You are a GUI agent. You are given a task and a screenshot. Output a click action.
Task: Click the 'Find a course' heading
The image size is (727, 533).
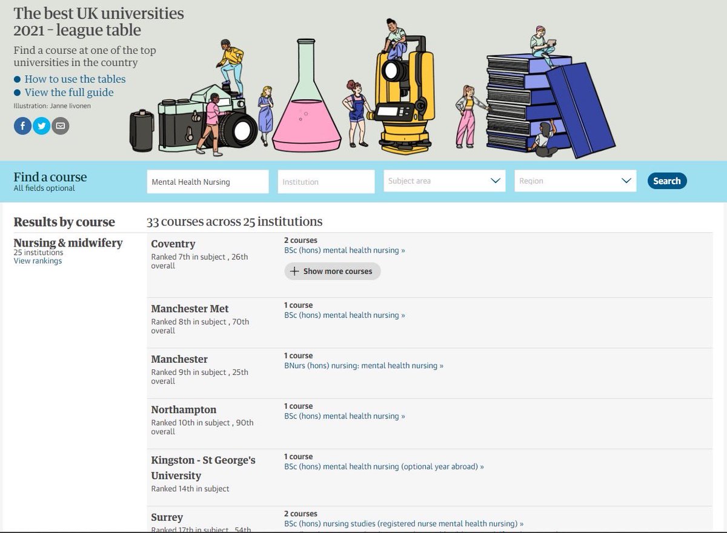50,177
